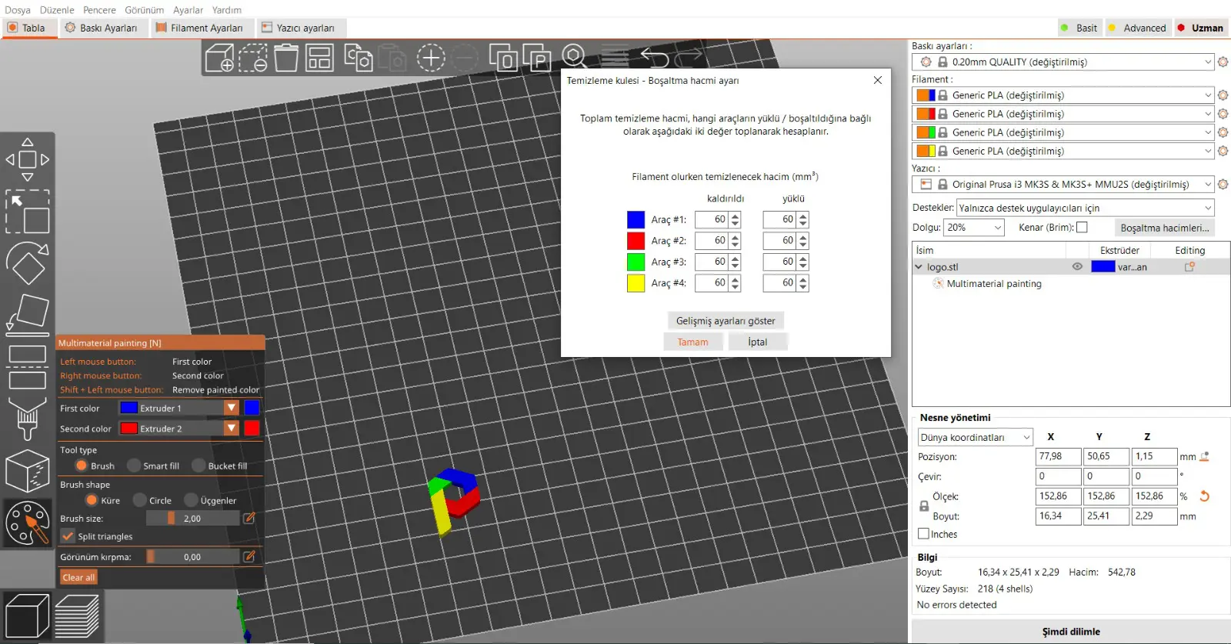Toggle visibility eye for logo.stl
This screenshot has width=1231, height=644.
point(1077,266)
